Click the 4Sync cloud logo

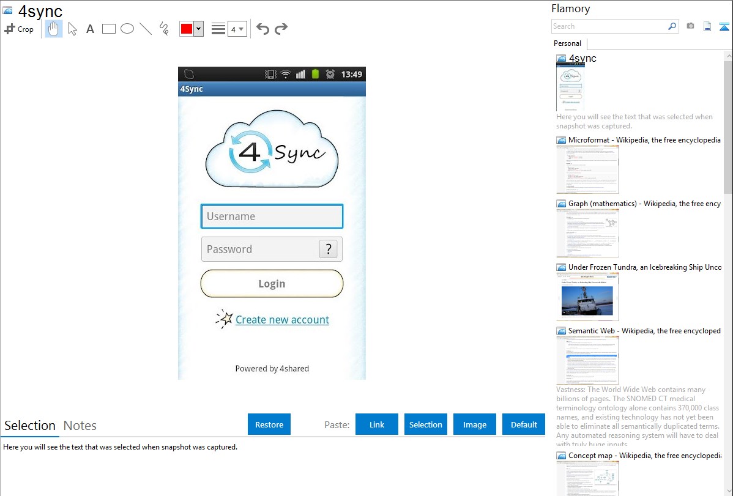(272, 149)
